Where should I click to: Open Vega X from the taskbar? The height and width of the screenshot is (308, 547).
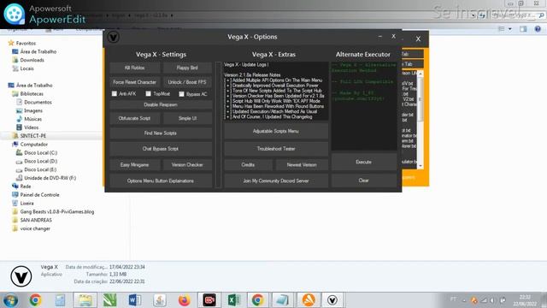(332, 300)
